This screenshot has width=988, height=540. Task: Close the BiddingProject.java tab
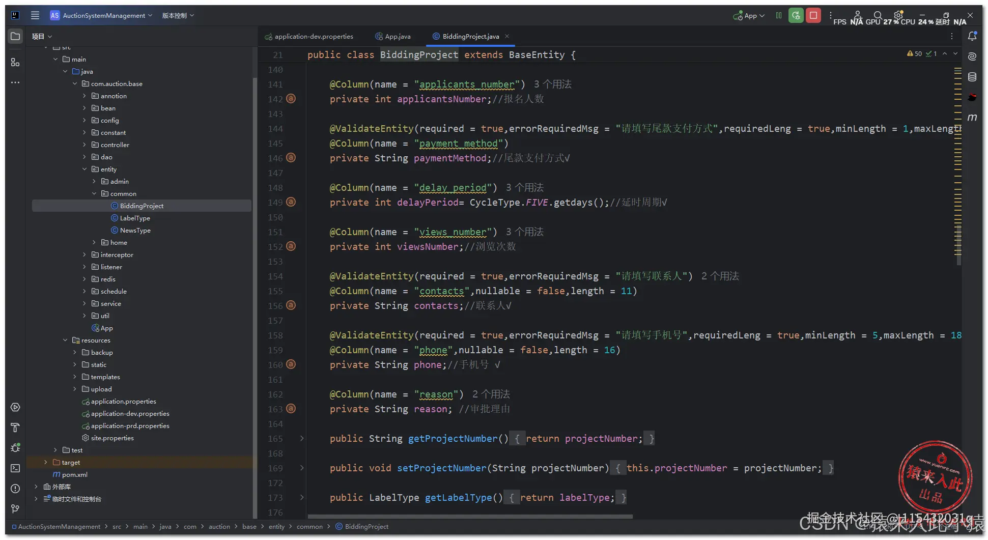tap(507, 36)
